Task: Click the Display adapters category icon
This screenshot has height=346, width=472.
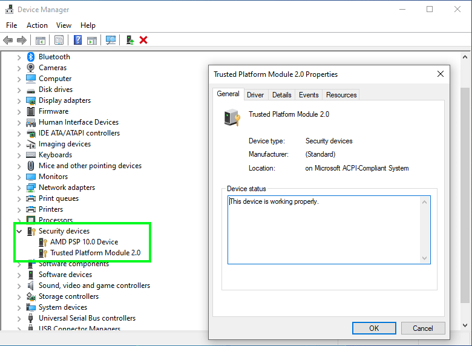Action: click(31, 100)
